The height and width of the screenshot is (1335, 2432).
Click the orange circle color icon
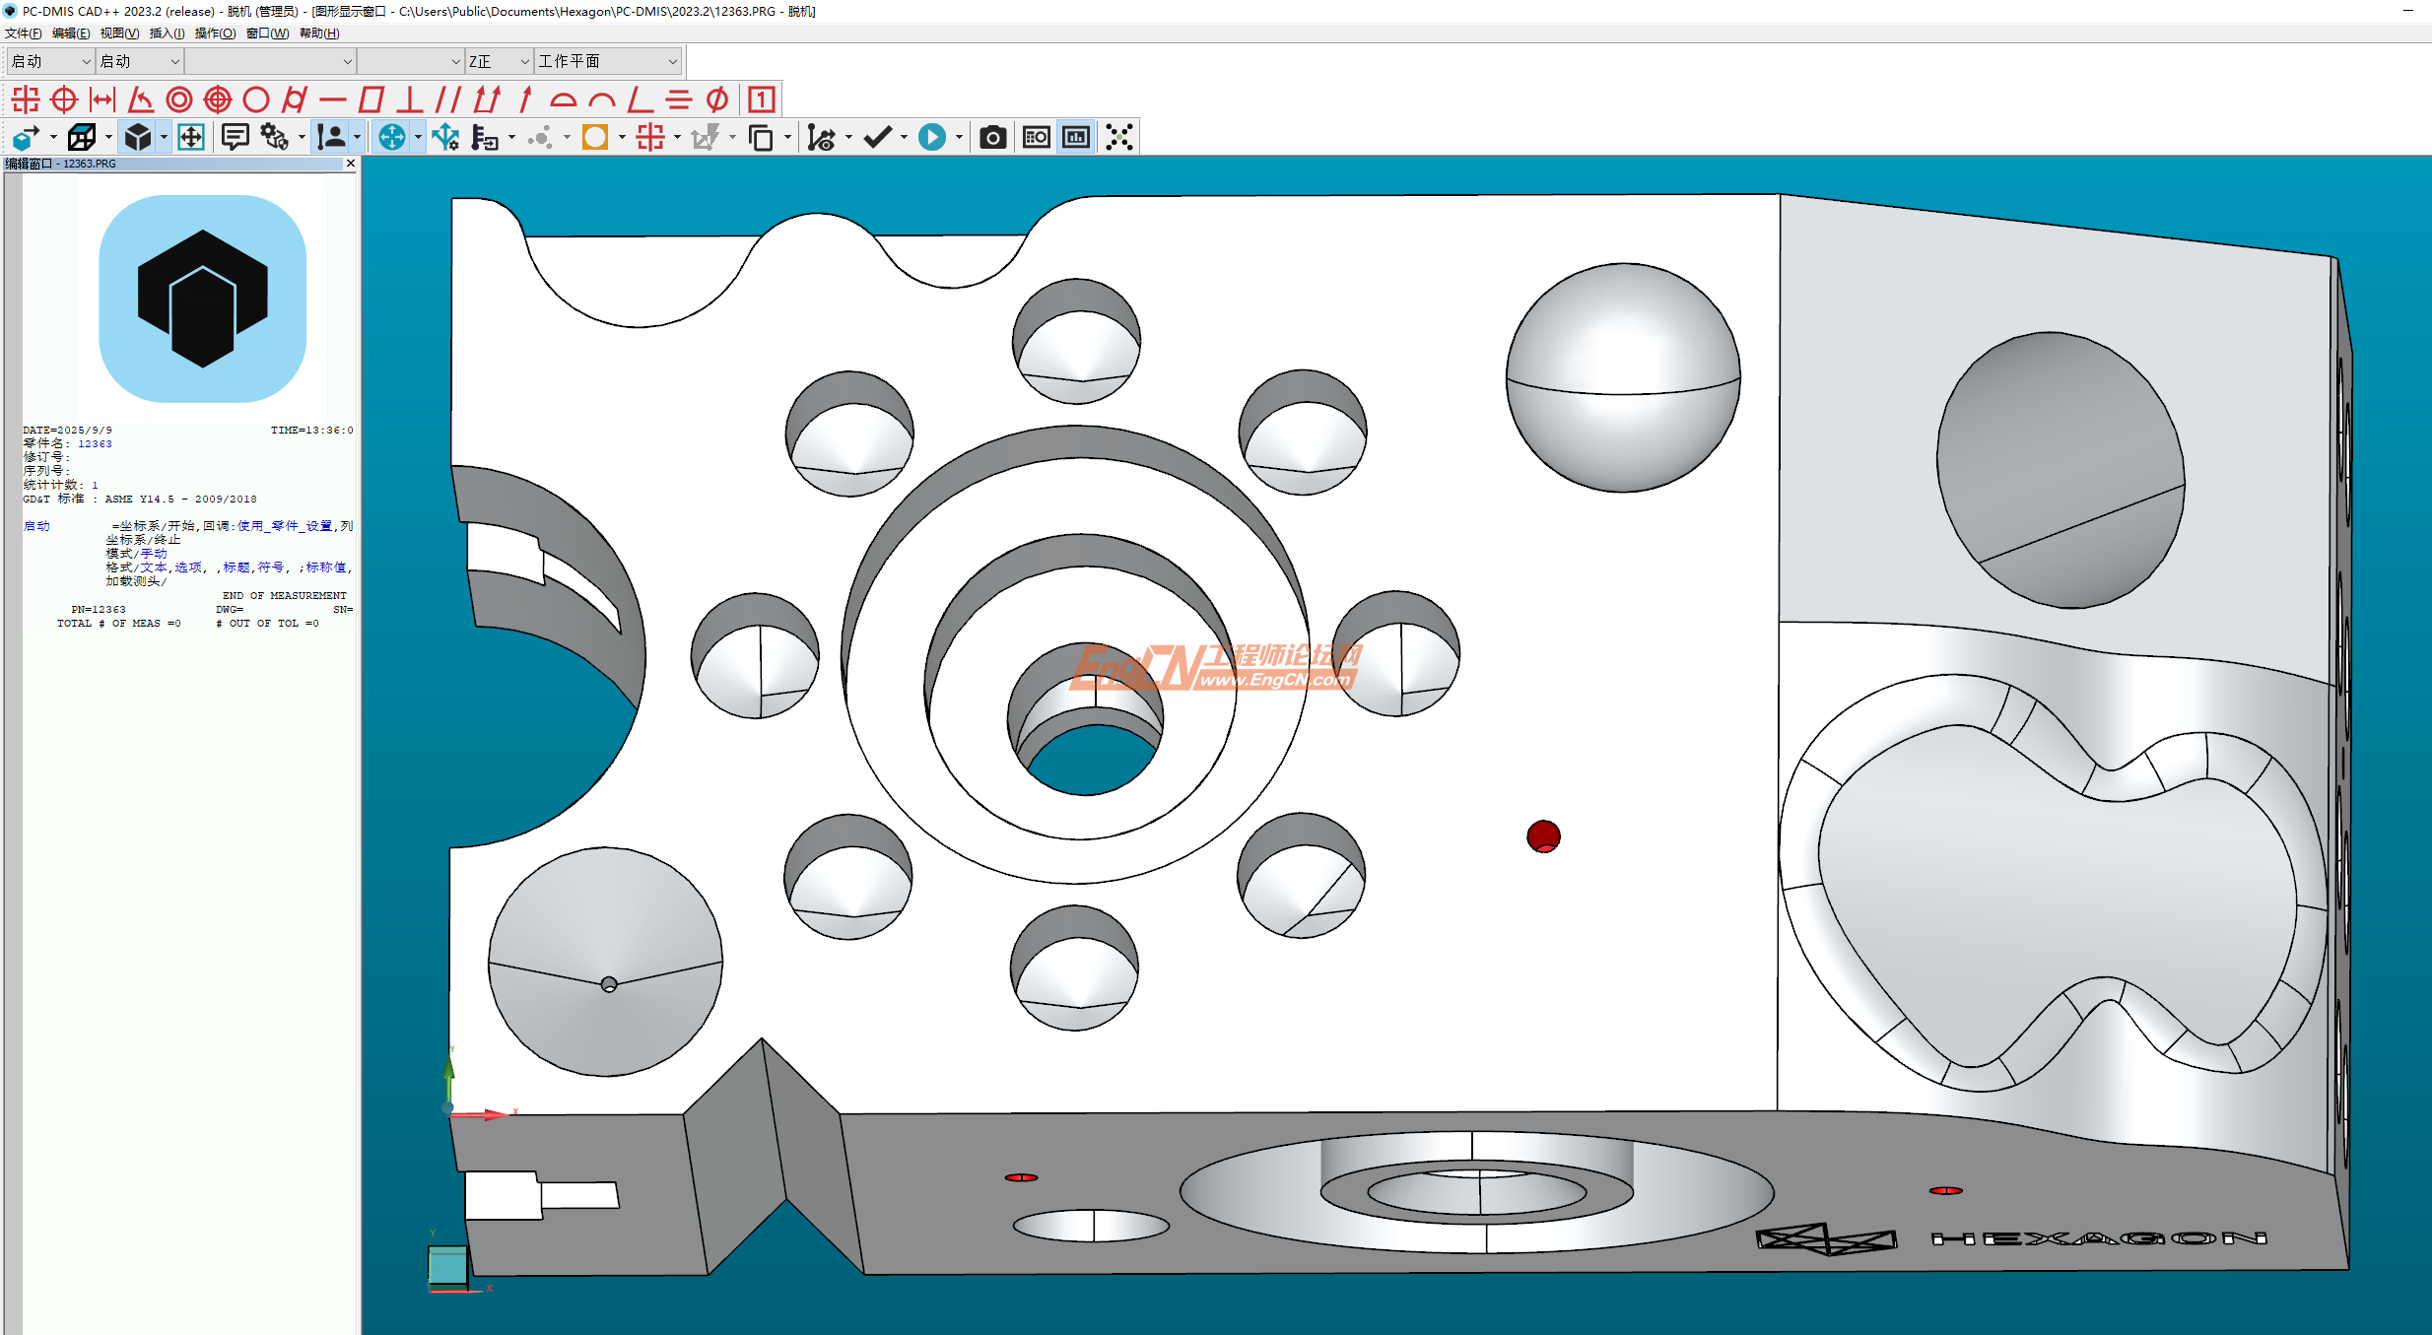(594, 137)
